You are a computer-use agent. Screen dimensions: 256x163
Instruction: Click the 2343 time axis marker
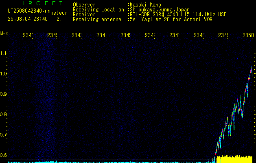point(77,35)
